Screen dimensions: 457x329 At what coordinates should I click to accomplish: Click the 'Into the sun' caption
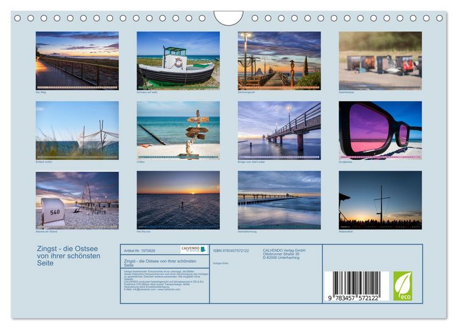(143, 232)
